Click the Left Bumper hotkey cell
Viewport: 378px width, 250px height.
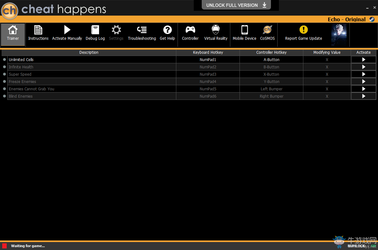[x=272, y=89]
